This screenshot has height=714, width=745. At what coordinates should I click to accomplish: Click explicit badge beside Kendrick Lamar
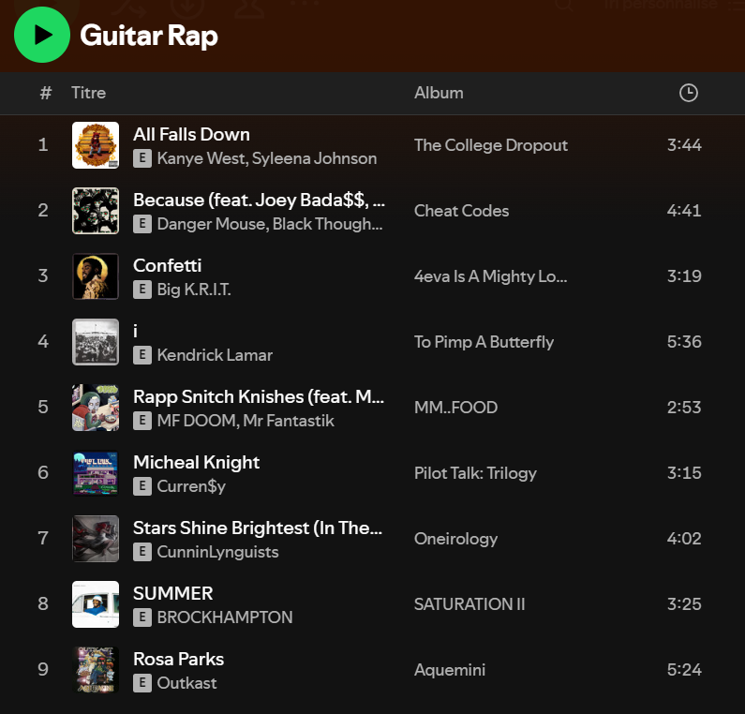click(x=142, y=355)
